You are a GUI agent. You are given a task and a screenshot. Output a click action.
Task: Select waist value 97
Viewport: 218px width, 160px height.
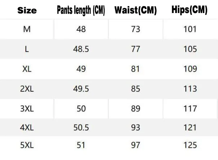tap(135, 145)
